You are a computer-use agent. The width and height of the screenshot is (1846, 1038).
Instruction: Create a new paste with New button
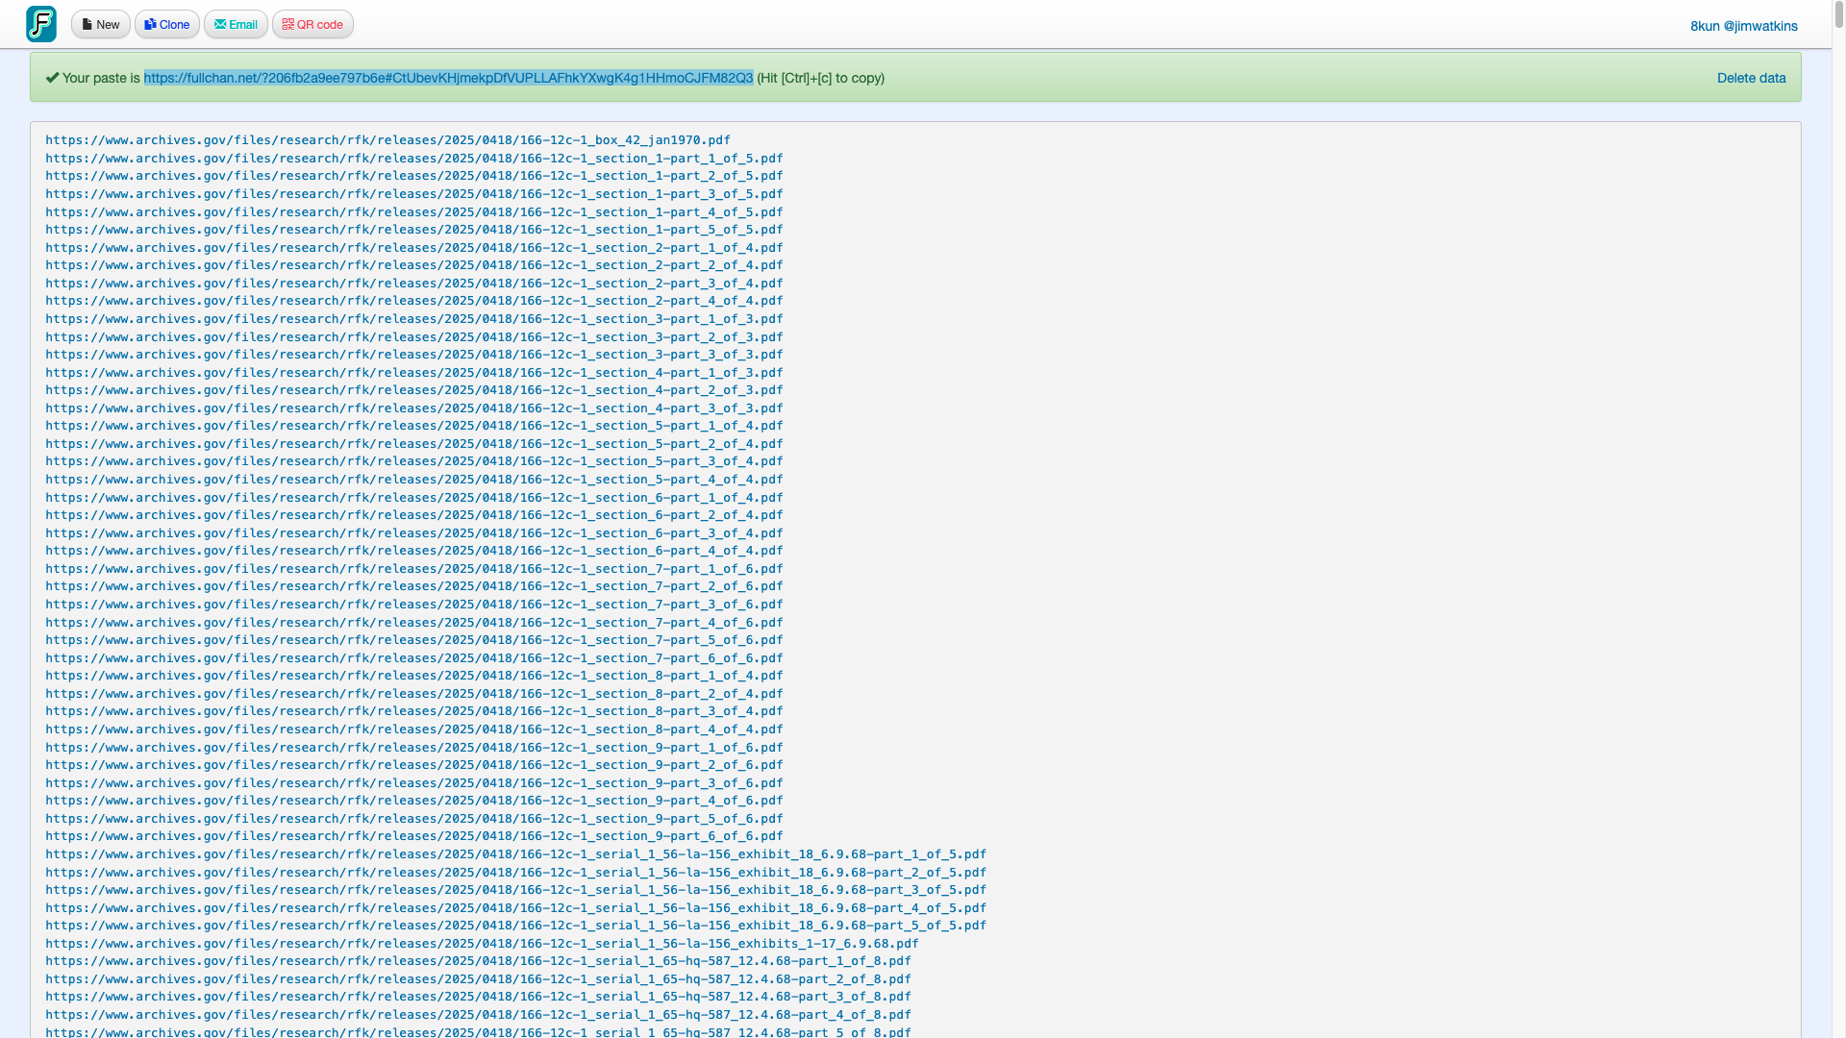pos(101,25)
